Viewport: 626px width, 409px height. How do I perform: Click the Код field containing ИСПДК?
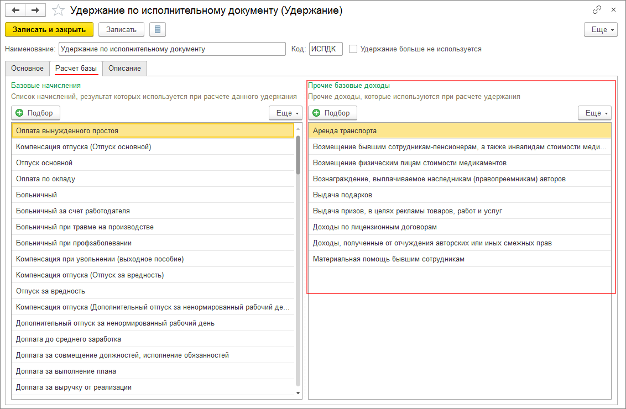tap(326, 49)
